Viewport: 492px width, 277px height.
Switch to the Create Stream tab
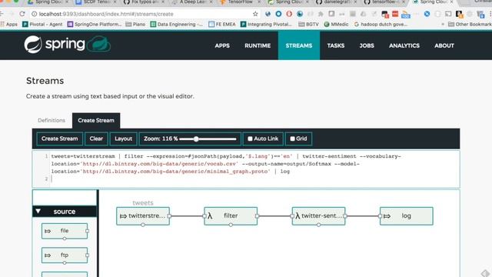click(x=96, y=120)
